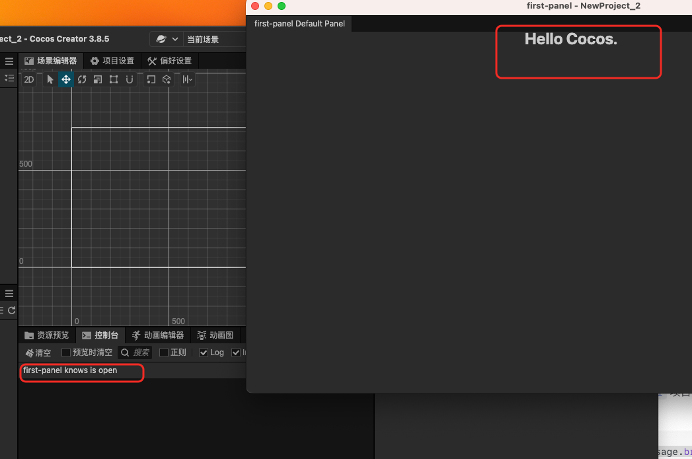Toggle the local/world coordinate cube icon
Screen dimensions: 692x459
click(167, 79)
